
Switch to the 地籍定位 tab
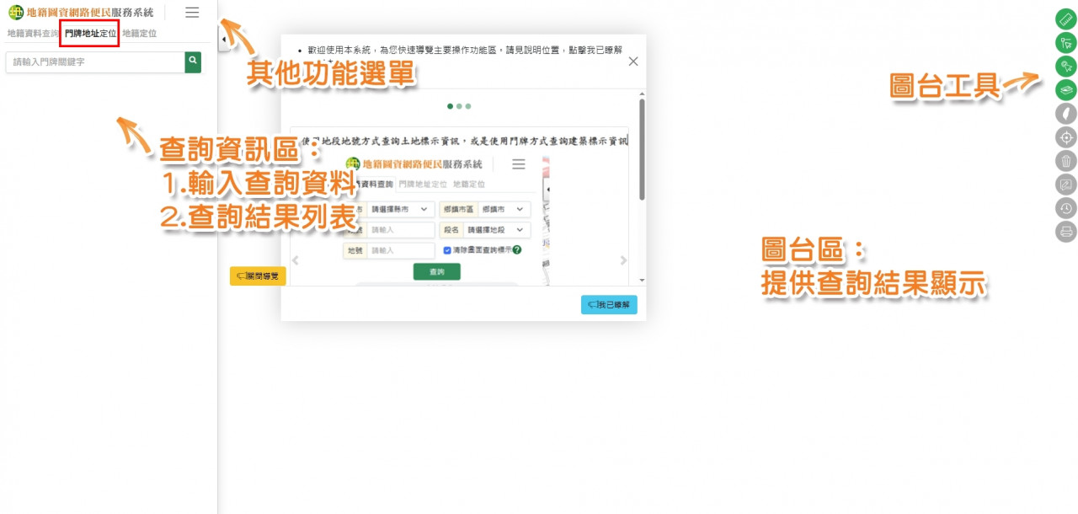[140, 34]
